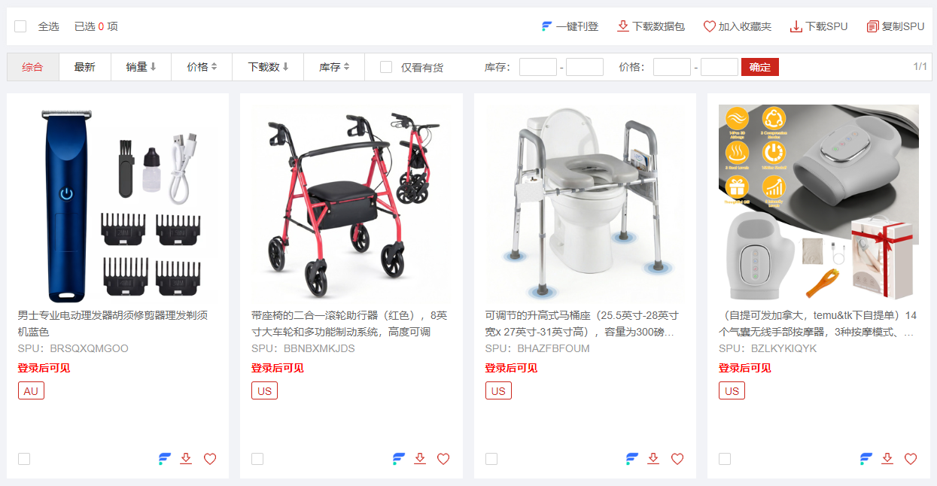Click 登录后可见 under the walker product

278,368
